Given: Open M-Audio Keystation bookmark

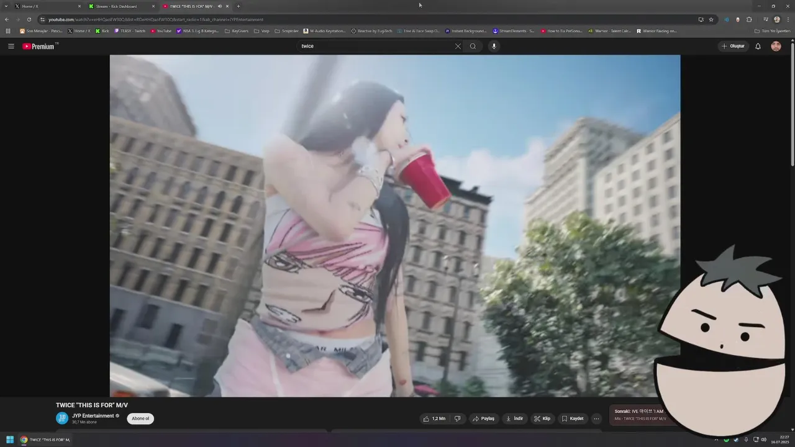Looking at the screenshot, I should tap(325, 30).
